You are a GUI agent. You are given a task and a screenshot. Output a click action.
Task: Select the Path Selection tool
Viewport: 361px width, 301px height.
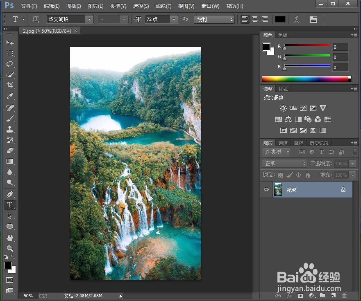point(10,216)
